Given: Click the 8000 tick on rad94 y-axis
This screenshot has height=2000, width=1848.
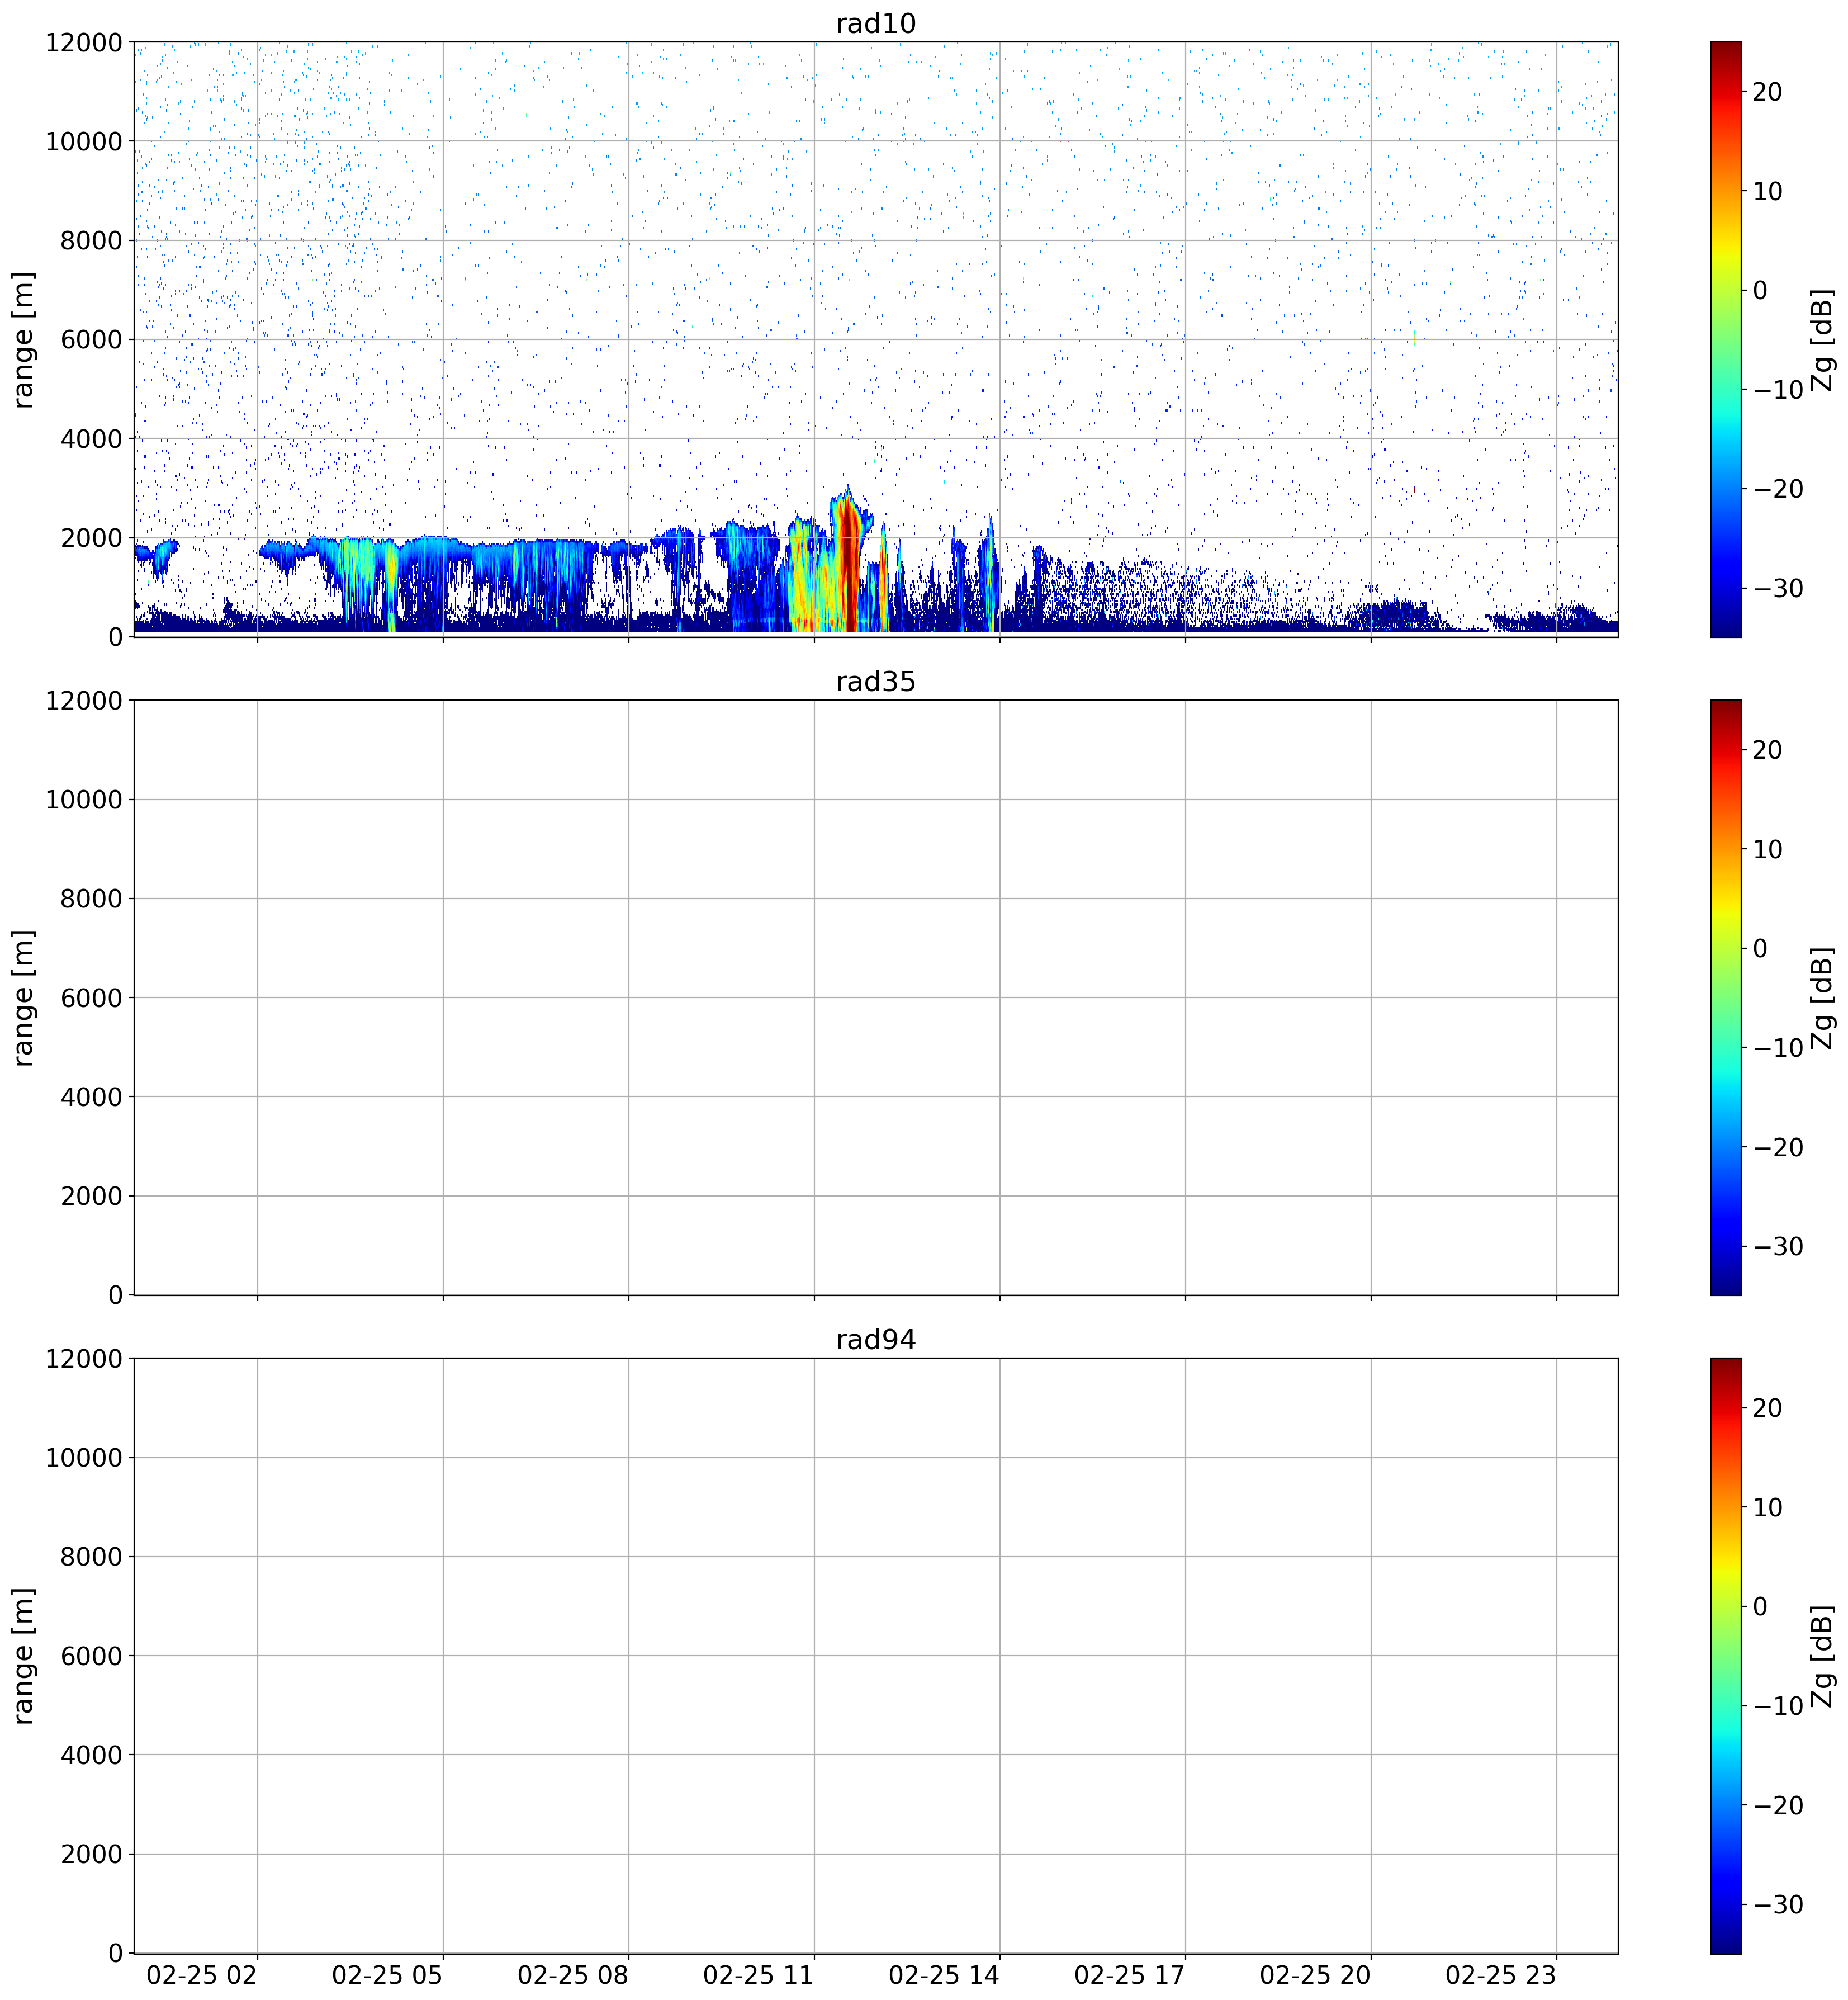Looking at the screenshot, I should click(91, 1557).
